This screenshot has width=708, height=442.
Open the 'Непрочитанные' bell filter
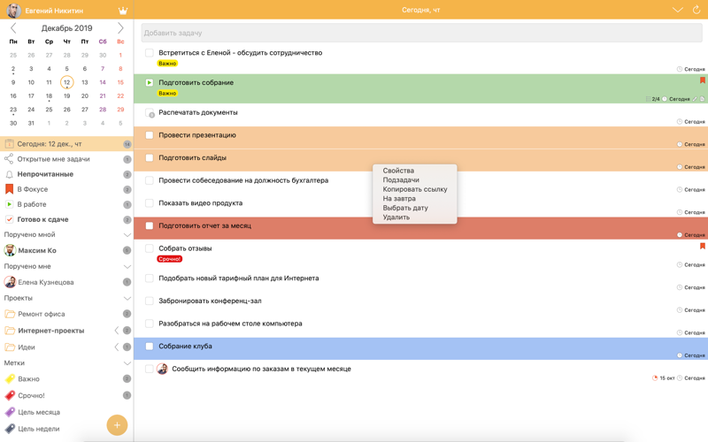(44, 174)
